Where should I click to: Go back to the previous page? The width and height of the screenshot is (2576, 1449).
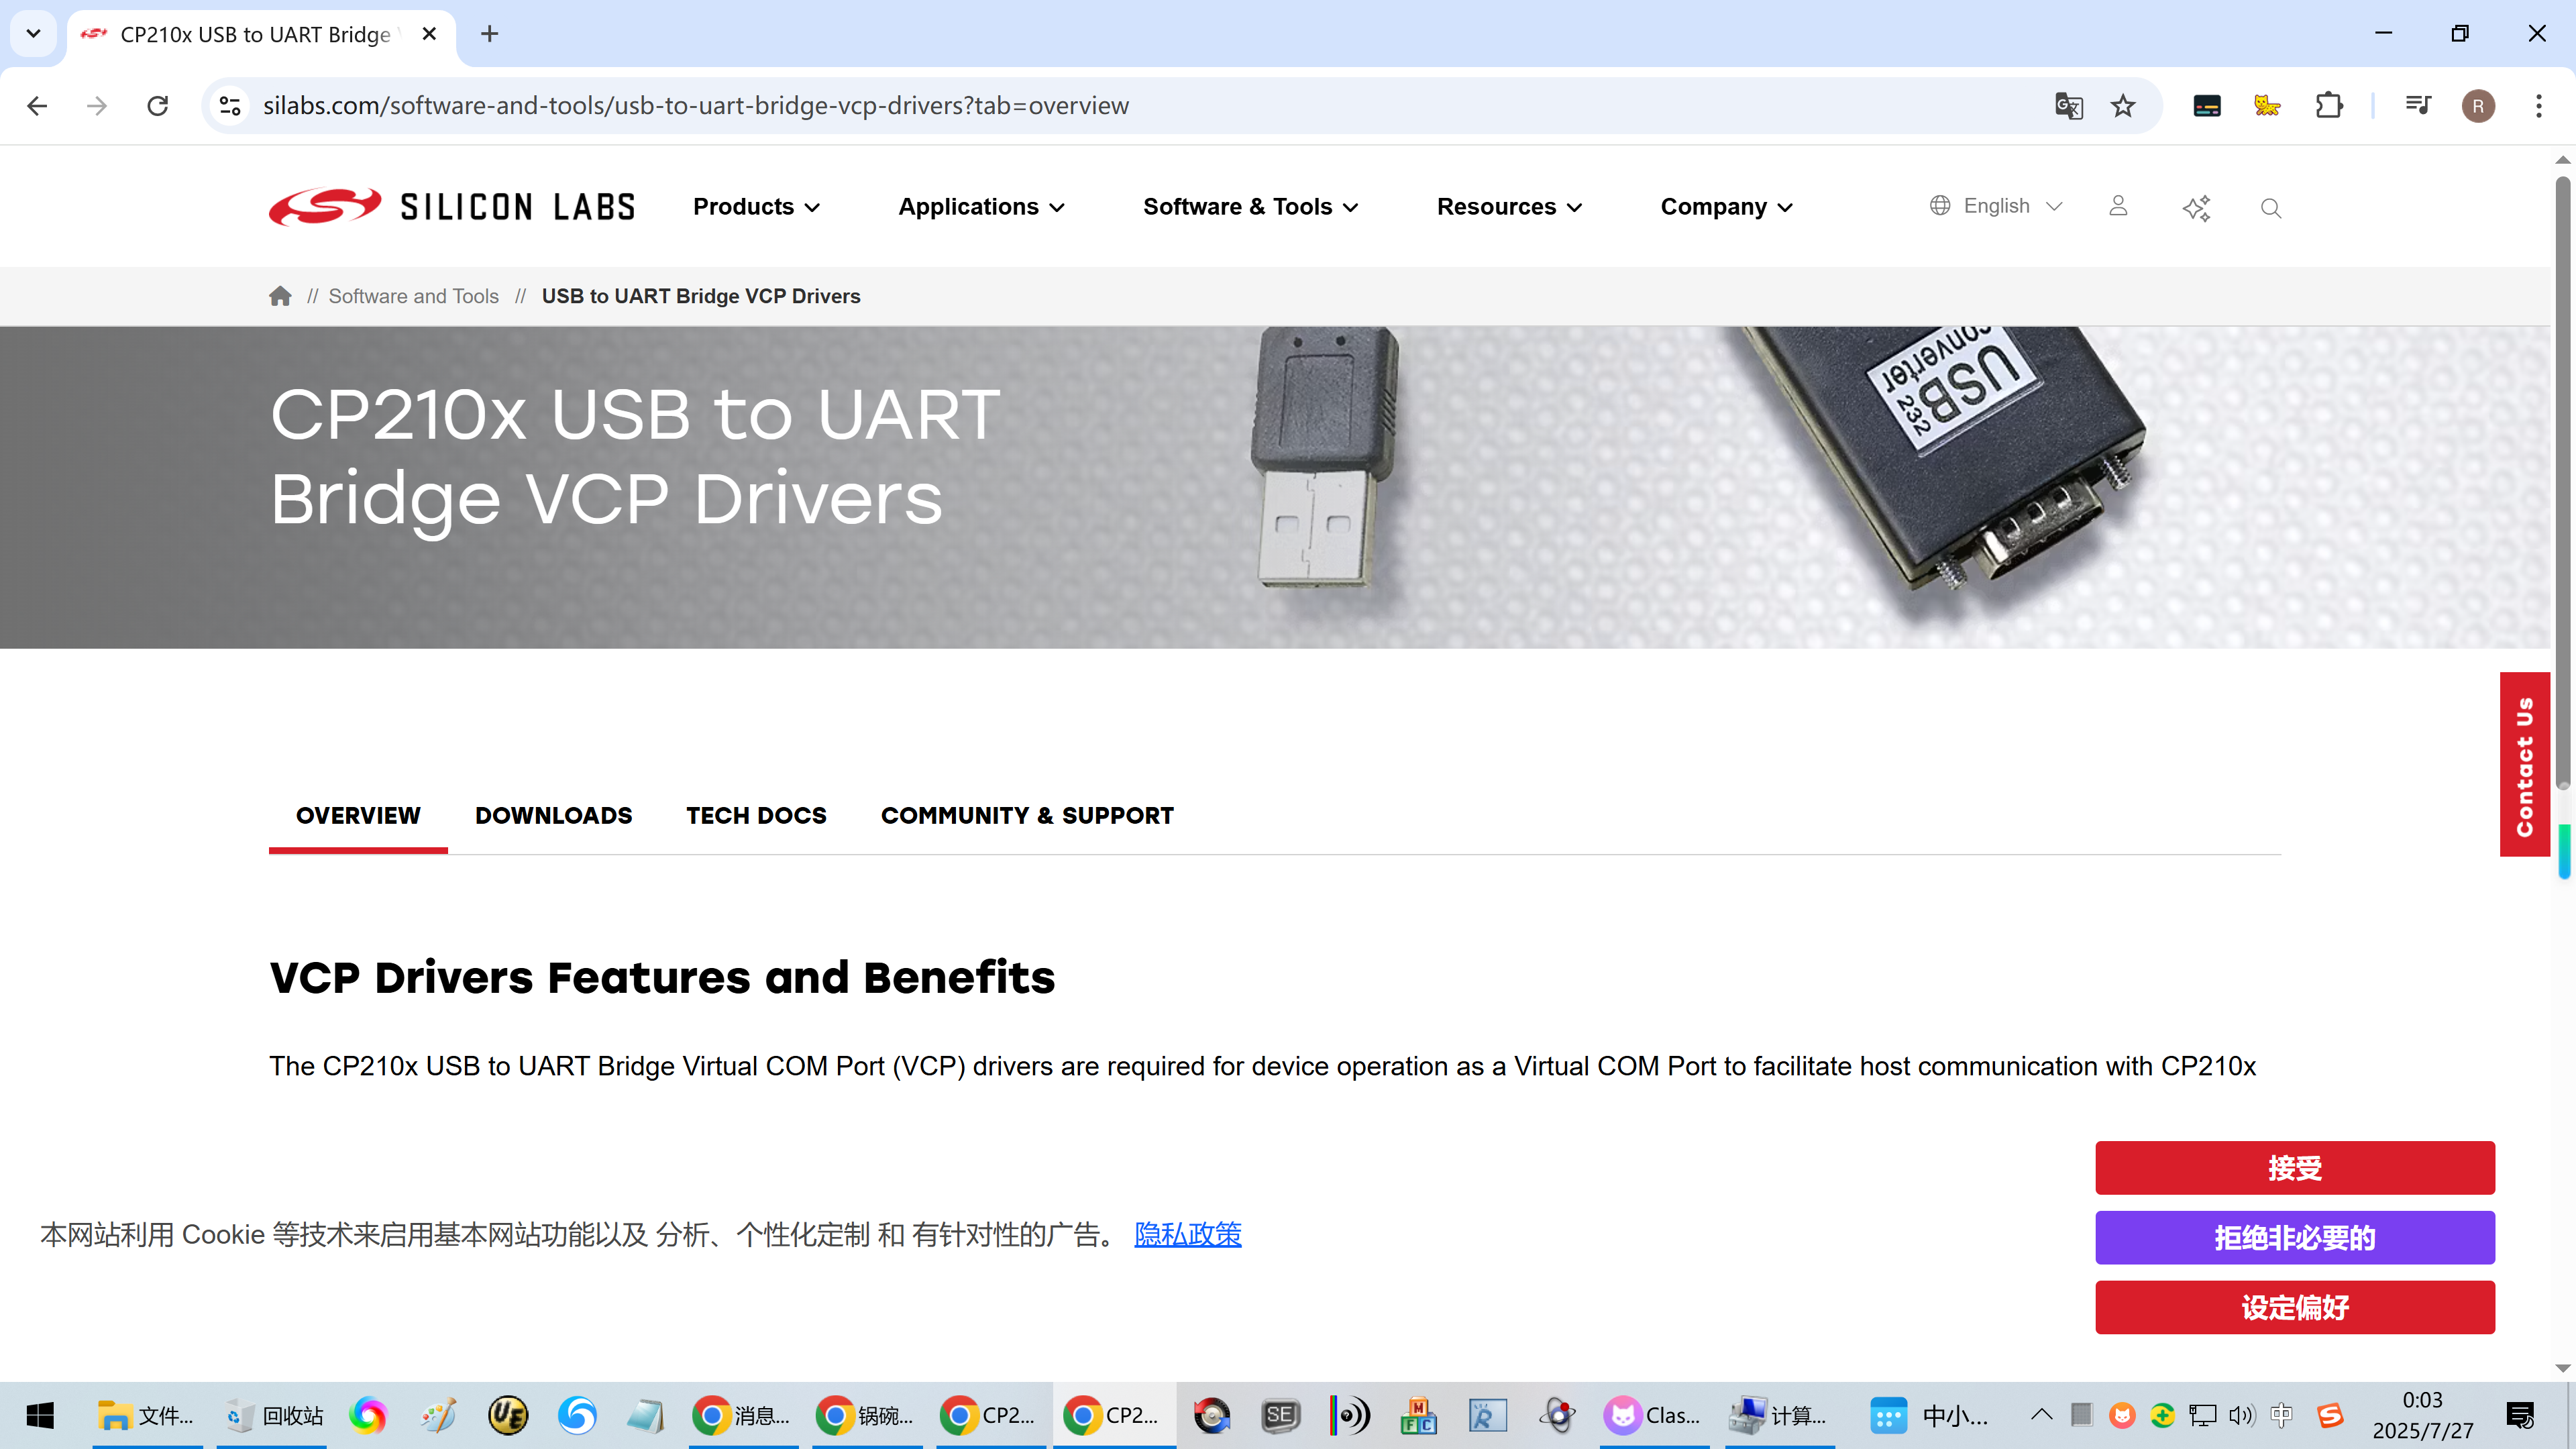pos(37,105)
